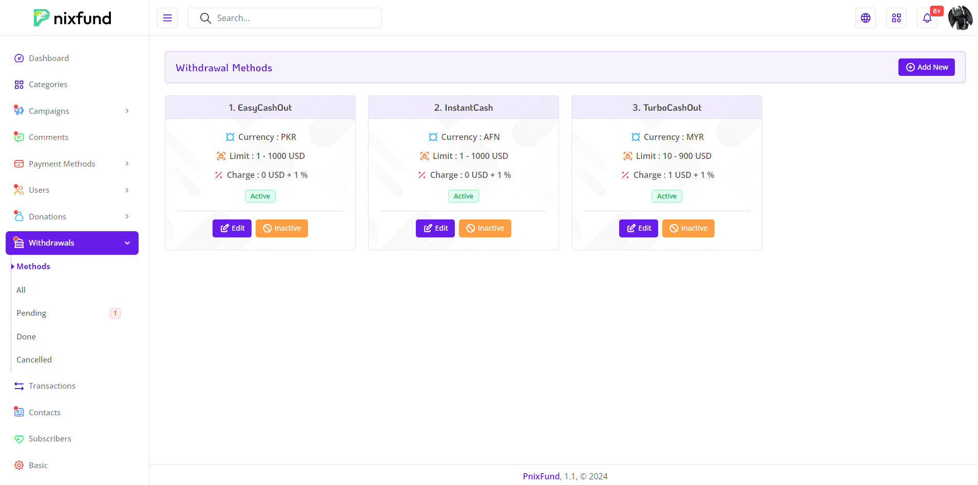Select Pending withdrawals submenu item
Viewport: 978px width, 485px height.
(31, 313)
